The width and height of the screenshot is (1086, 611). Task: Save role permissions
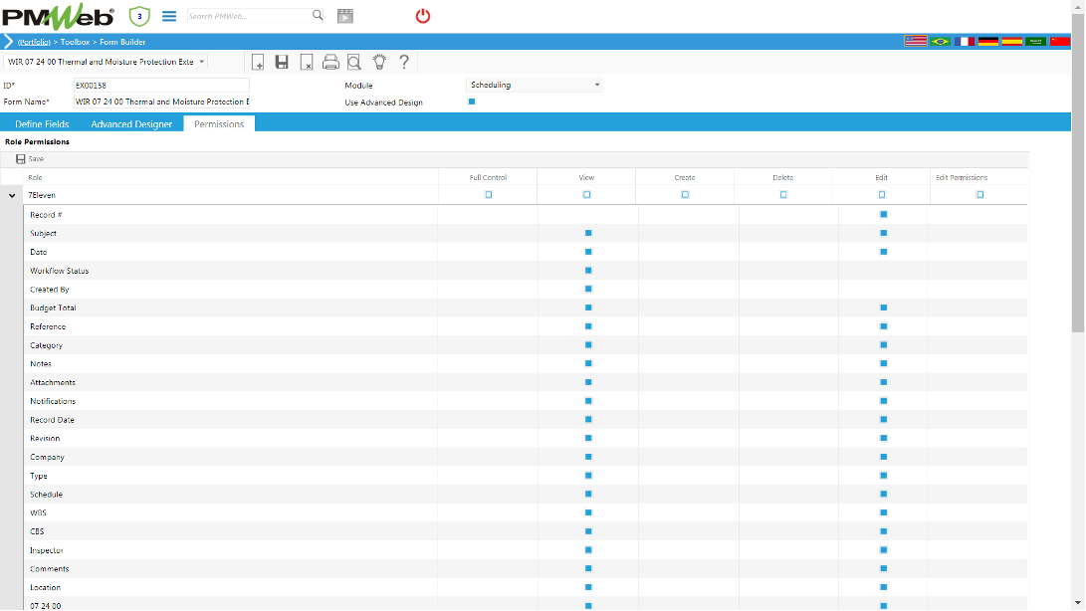(30, 158)
